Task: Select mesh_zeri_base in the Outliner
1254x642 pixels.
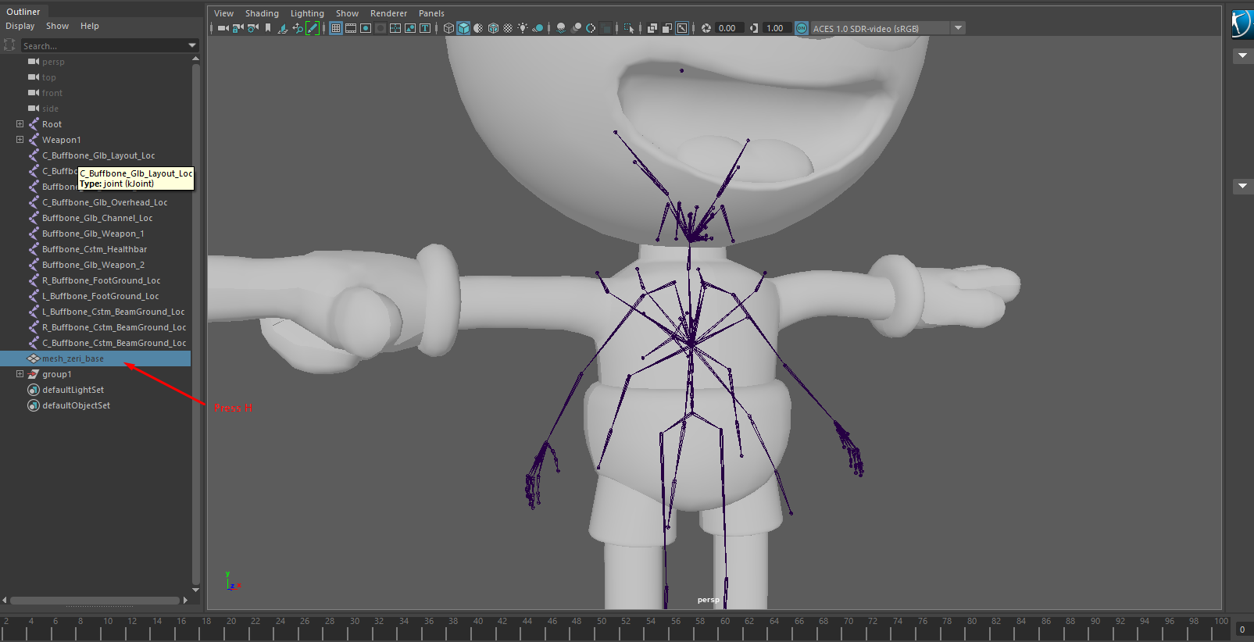Action: [95, 358]
